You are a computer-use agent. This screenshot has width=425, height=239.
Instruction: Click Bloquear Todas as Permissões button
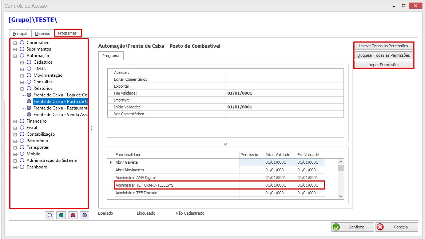(384, 55)
